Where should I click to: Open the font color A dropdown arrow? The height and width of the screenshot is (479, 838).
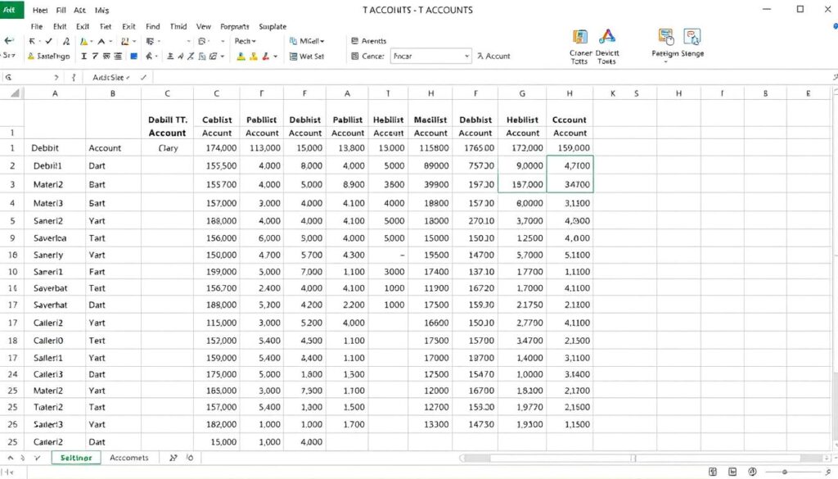[x=110, y=41]
